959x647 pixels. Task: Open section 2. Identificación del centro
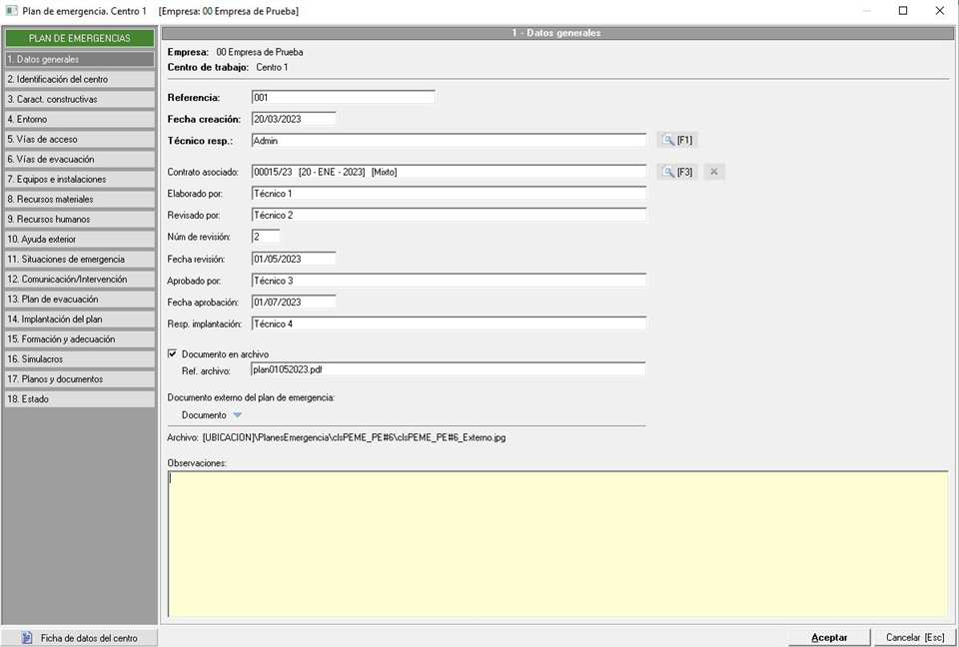[x=79, y=79]
